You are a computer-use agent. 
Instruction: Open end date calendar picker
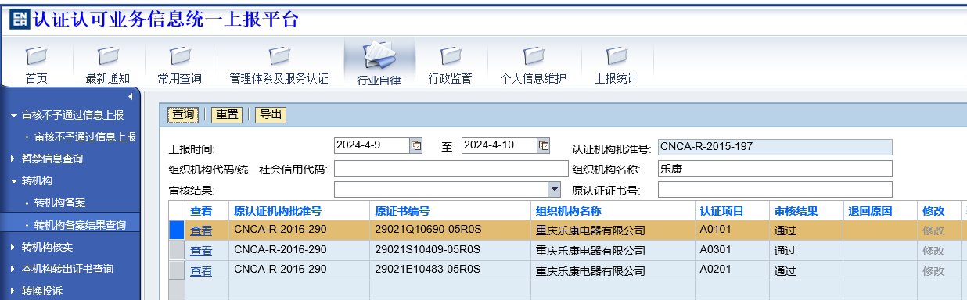pyautogui.click(x=543, y=145)
